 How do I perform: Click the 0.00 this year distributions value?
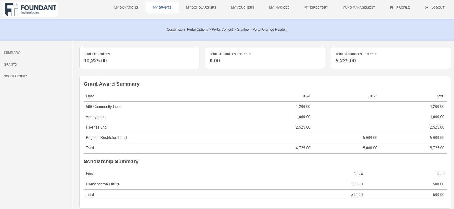[x=215, y=61]
